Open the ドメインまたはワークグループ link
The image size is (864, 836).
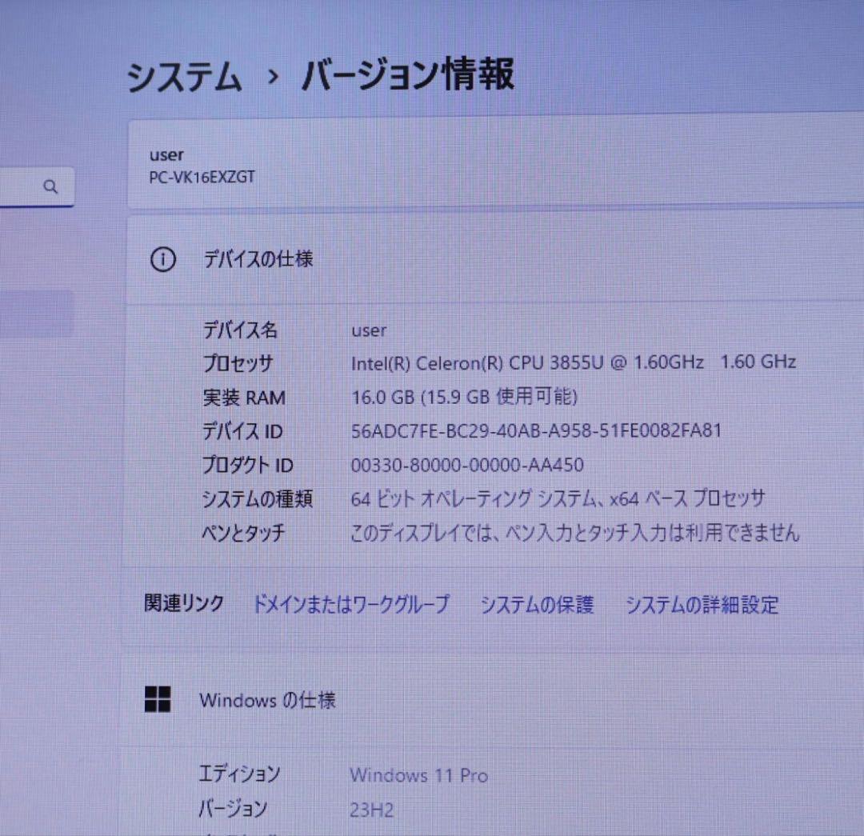click(x=350, y=606)
